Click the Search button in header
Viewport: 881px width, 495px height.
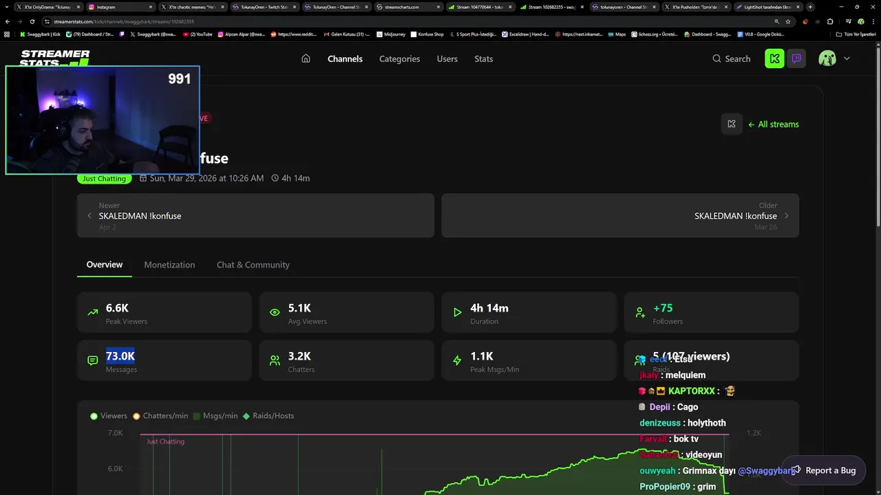(x=731, y=59)
